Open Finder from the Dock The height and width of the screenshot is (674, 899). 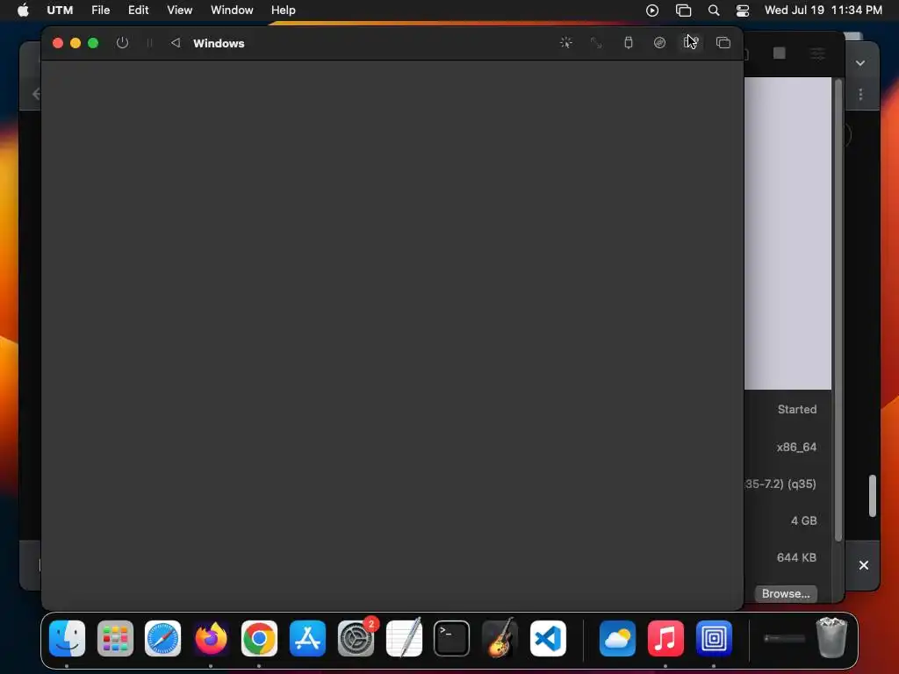pos(67,639)
